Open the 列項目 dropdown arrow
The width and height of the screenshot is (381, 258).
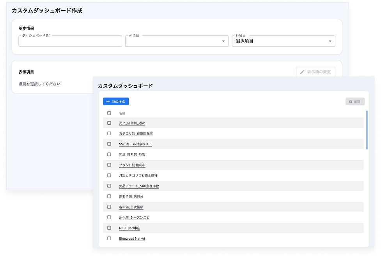pyautogui.click(x=223, y=41)
